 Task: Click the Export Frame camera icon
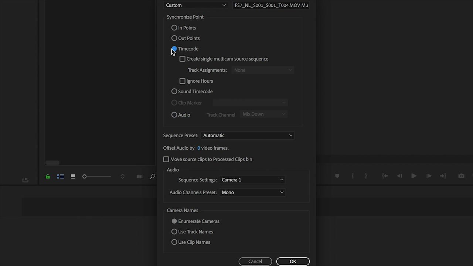[461, 176]
